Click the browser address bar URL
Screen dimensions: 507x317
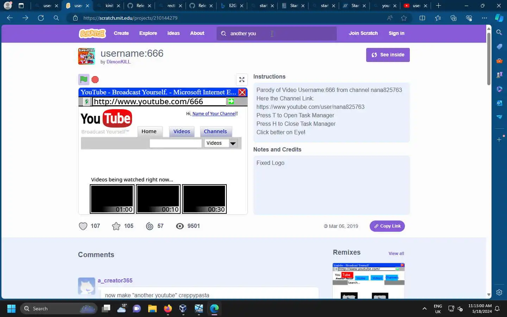tap(130, 18)
